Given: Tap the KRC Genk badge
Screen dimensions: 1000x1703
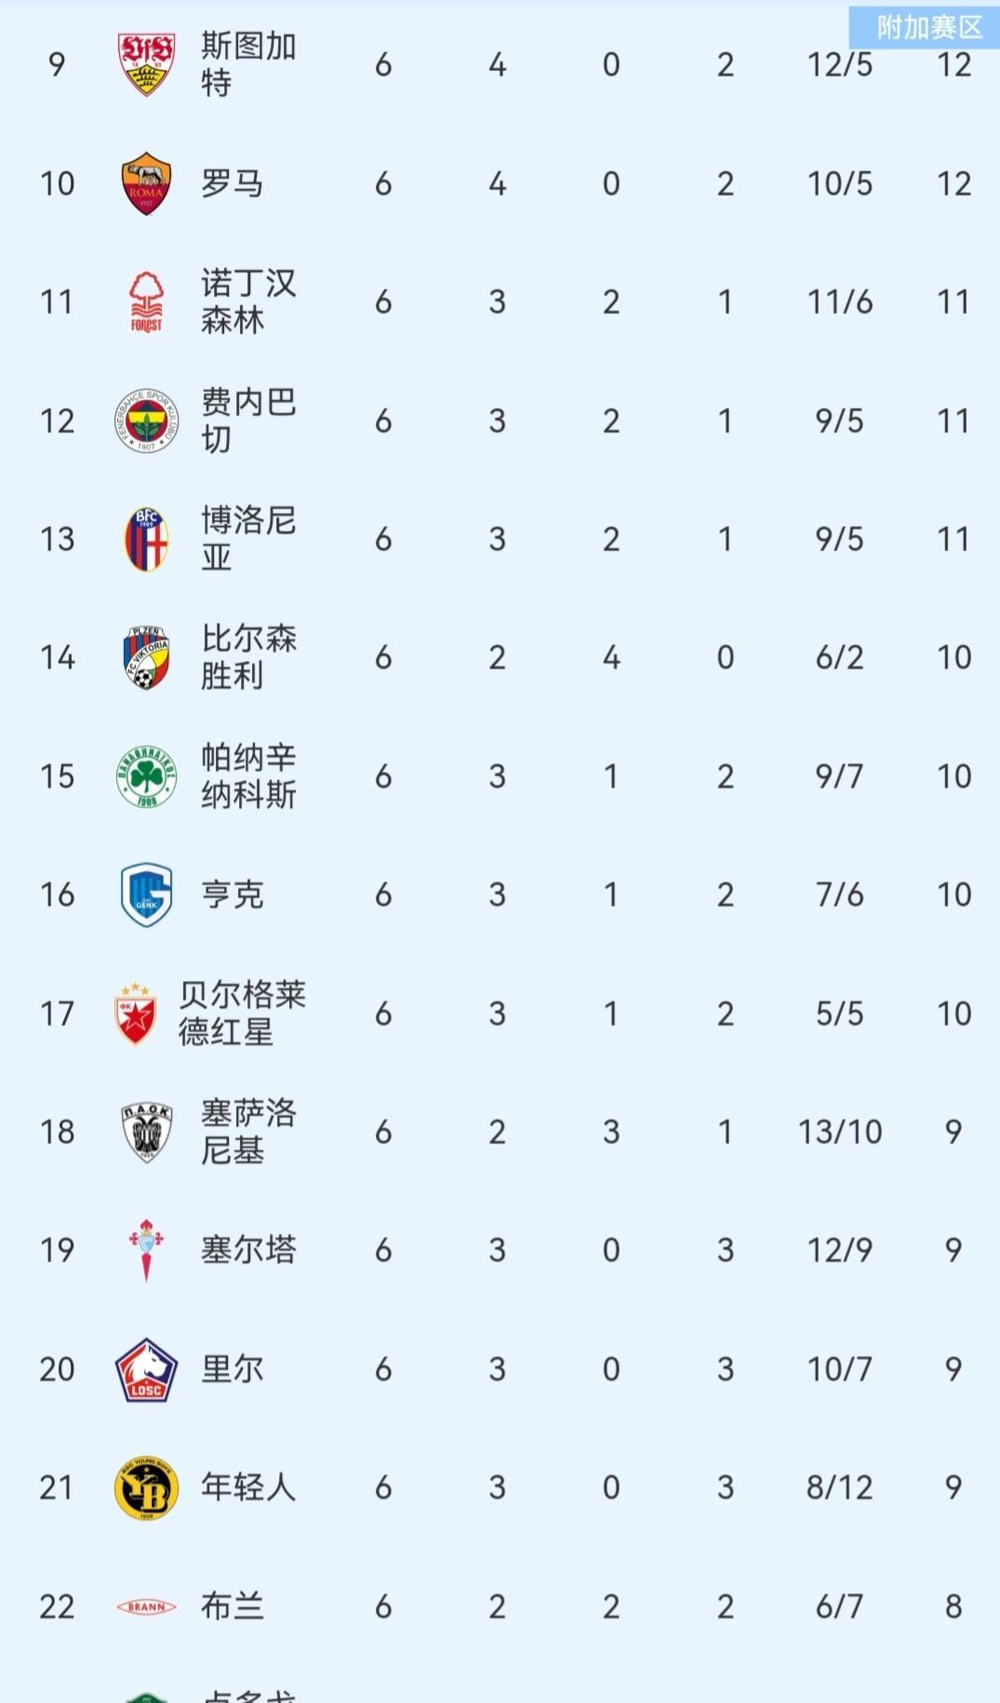Looking at the screenshot, I should pos(146,894).
